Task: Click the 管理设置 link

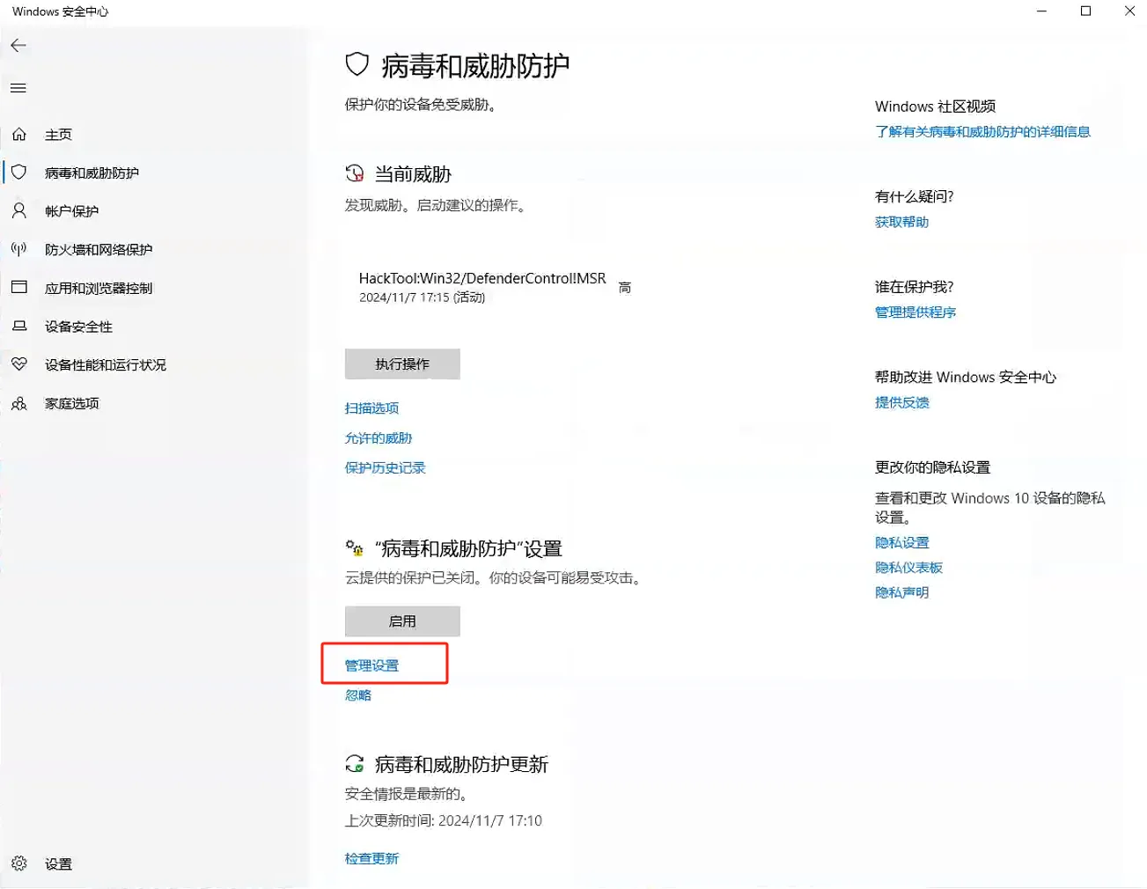Action: 371,665
